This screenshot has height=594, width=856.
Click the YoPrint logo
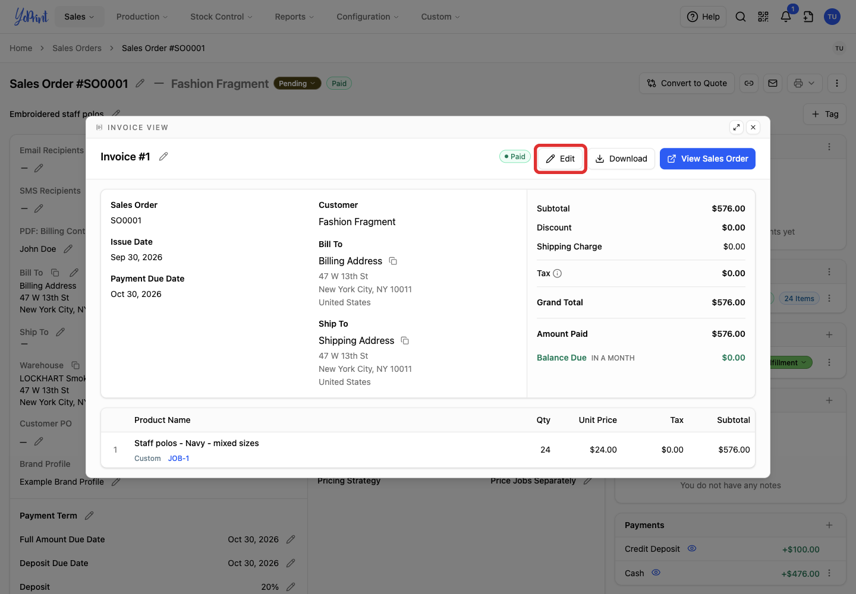point(31,17)
